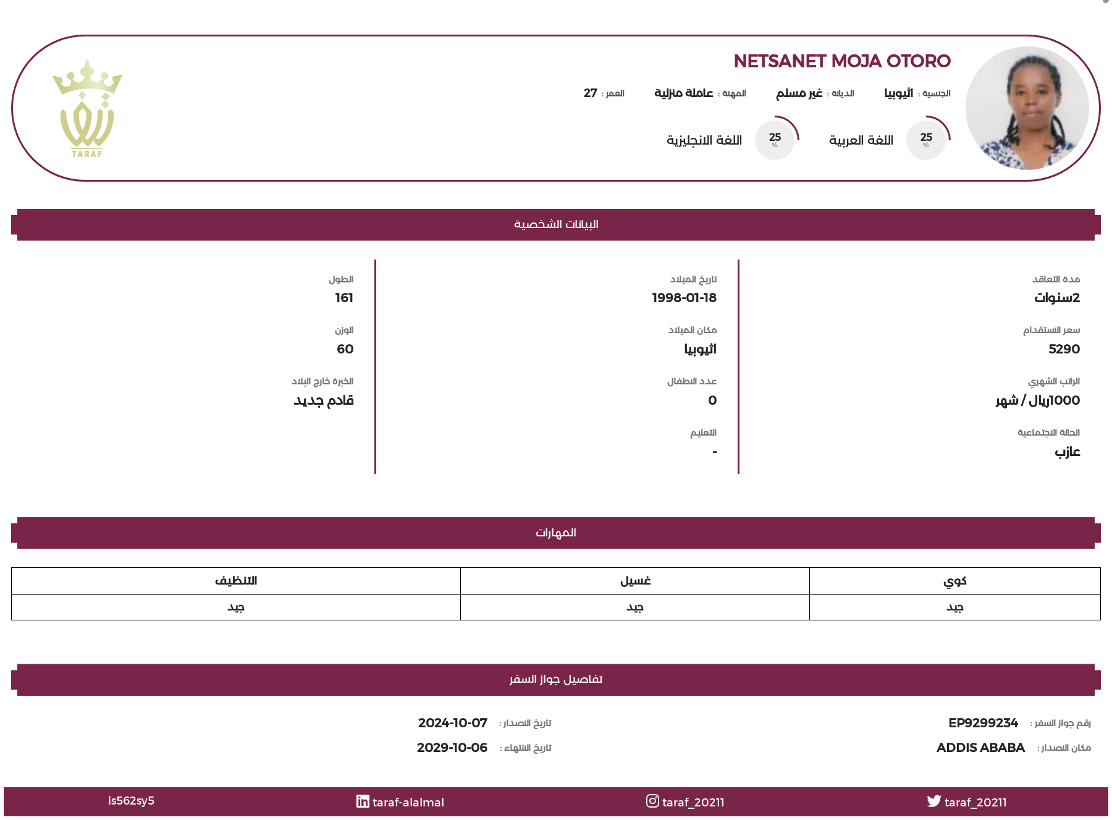This screenshot has height=820, width=1112.
Task: Click the TARAF crown logo
Action: (87, 109)
